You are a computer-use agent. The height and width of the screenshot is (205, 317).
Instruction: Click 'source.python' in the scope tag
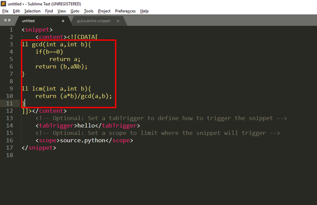click(x=83, y=141)
